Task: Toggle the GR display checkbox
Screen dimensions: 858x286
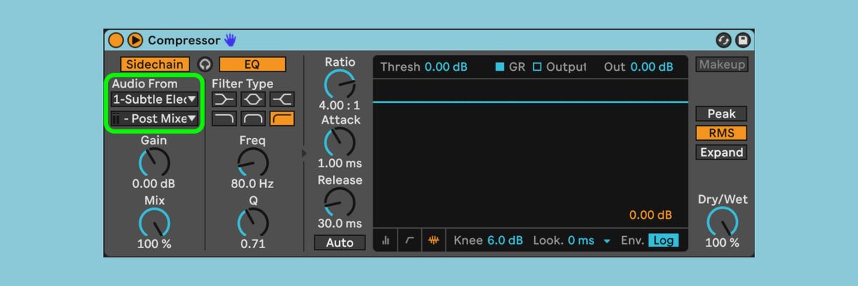Action: (x=500, y=66)
